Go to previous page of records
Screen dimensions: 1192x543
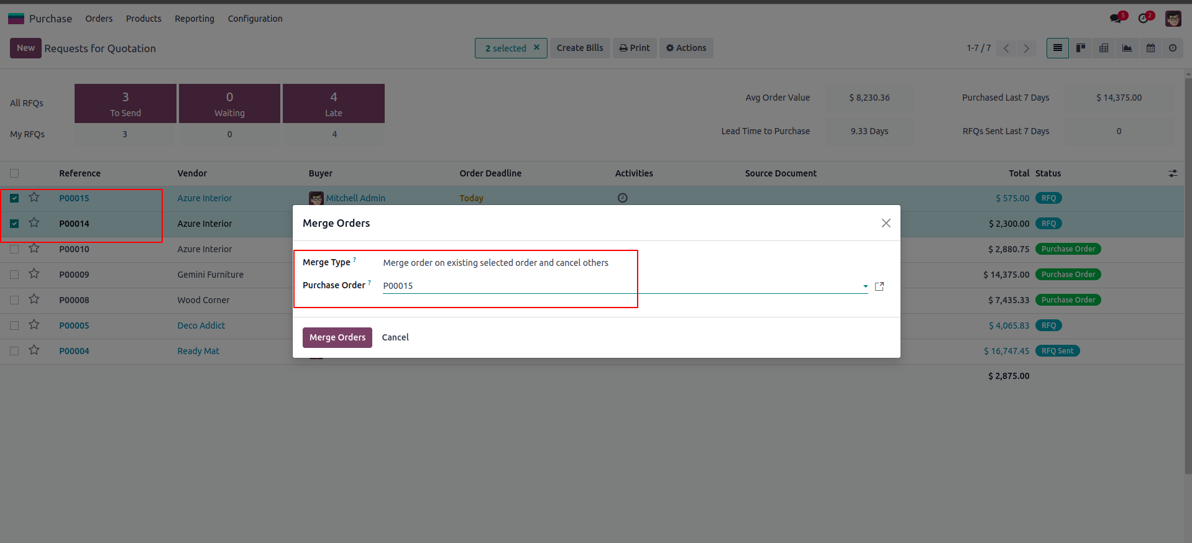(1006, 48)
